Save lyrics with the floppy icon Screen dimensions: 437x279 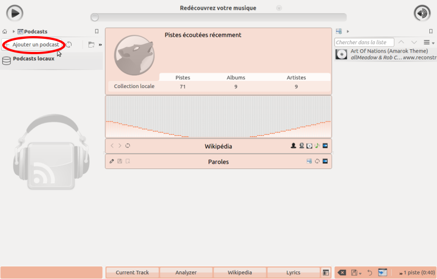(x=120, y=161)
